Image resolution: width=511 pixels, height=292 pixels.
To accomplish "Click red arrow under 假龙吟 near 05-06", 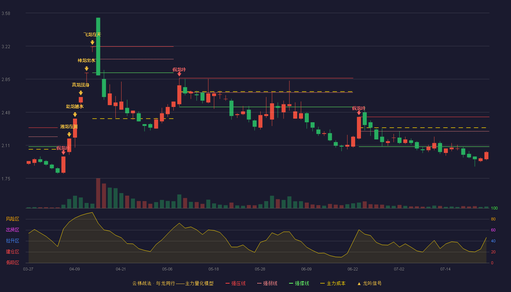I will [x=179, y=74].
